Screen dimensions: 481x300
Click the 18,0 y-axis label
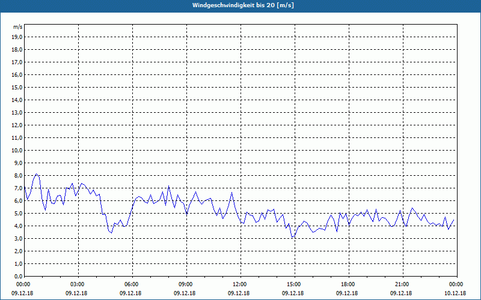click(x=17, y=50)
